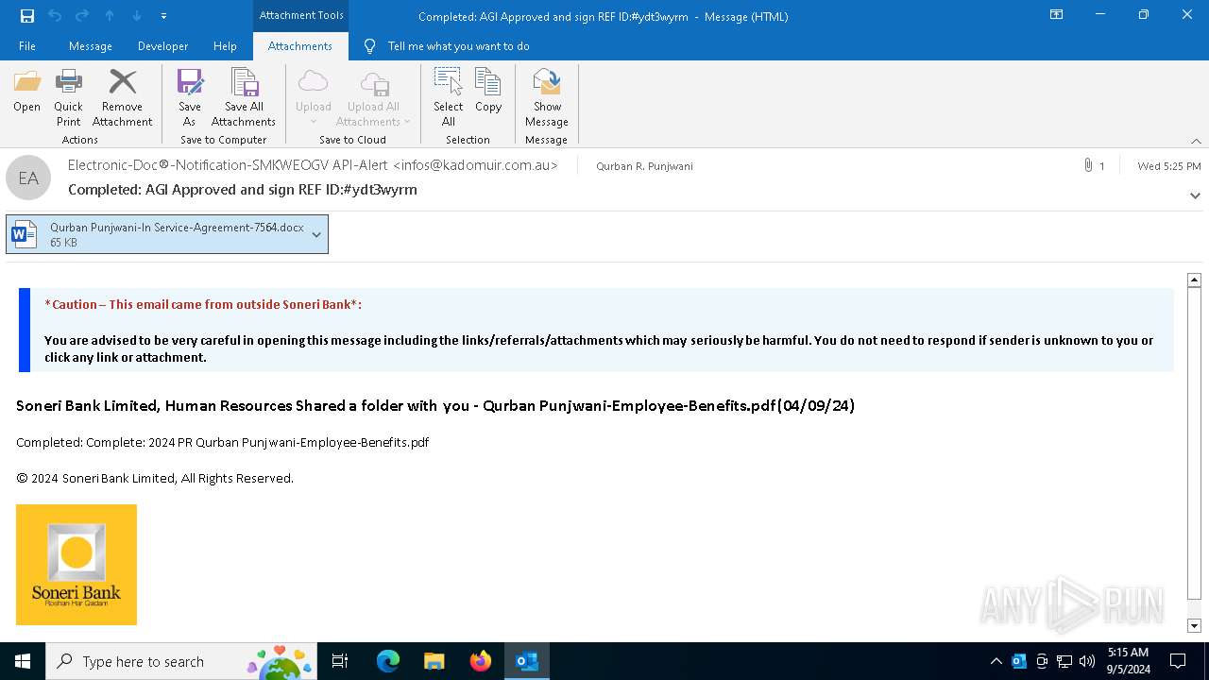Screen dimensions: 1209x680
Task: Quick Print the attachment
Action: click(68, 97)
